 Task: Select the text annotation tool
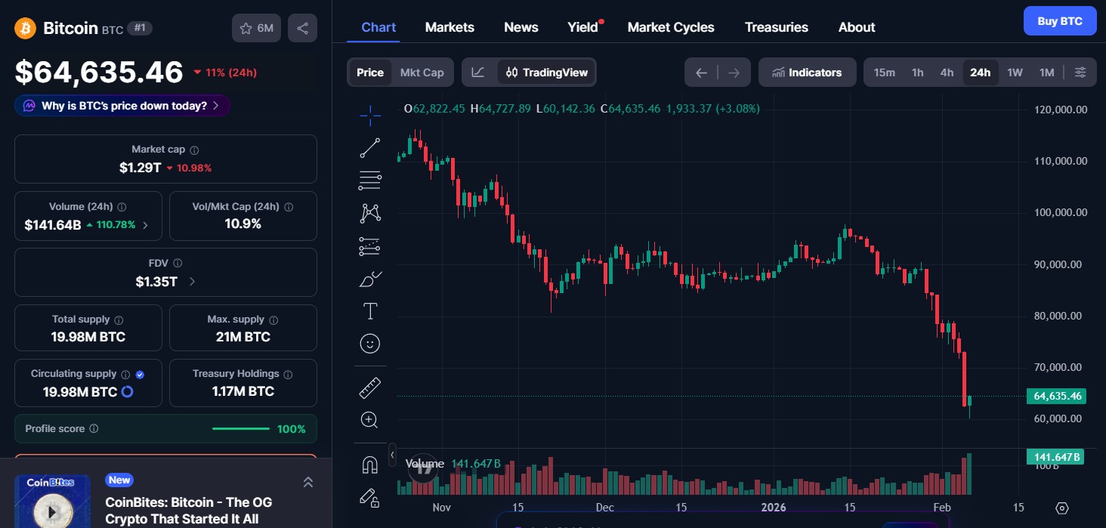pos(369,310)
